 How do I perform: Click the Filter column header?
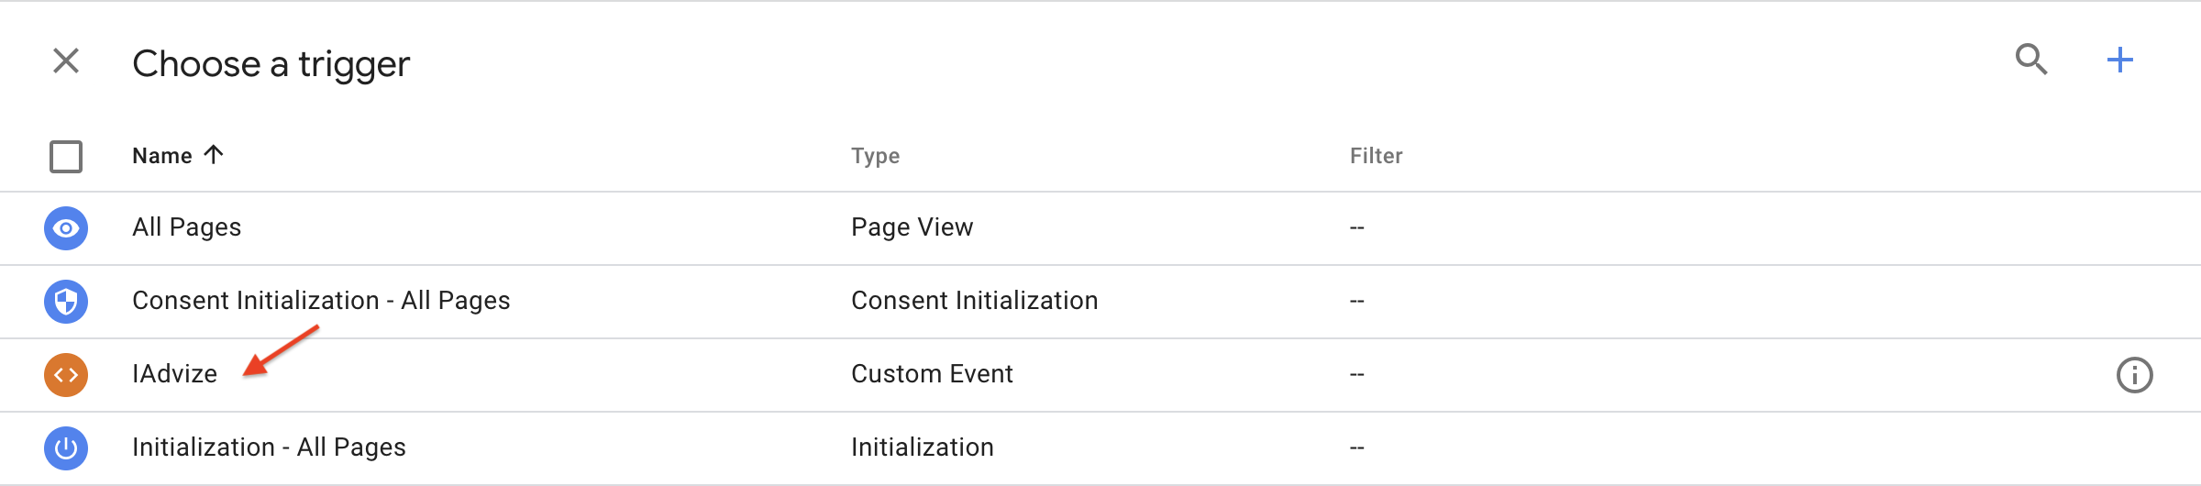click(1376, 156)
